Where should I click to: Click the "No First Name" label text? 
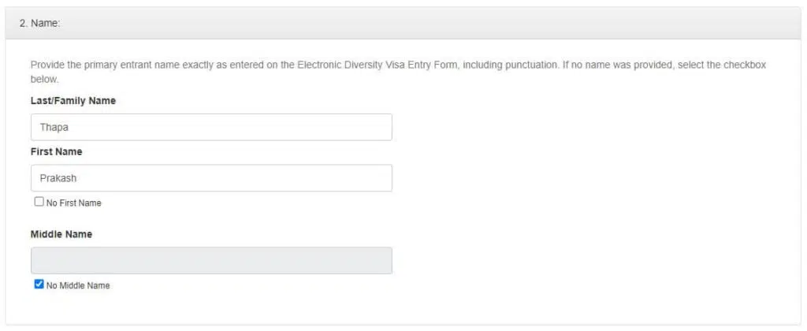coord(73,203)
